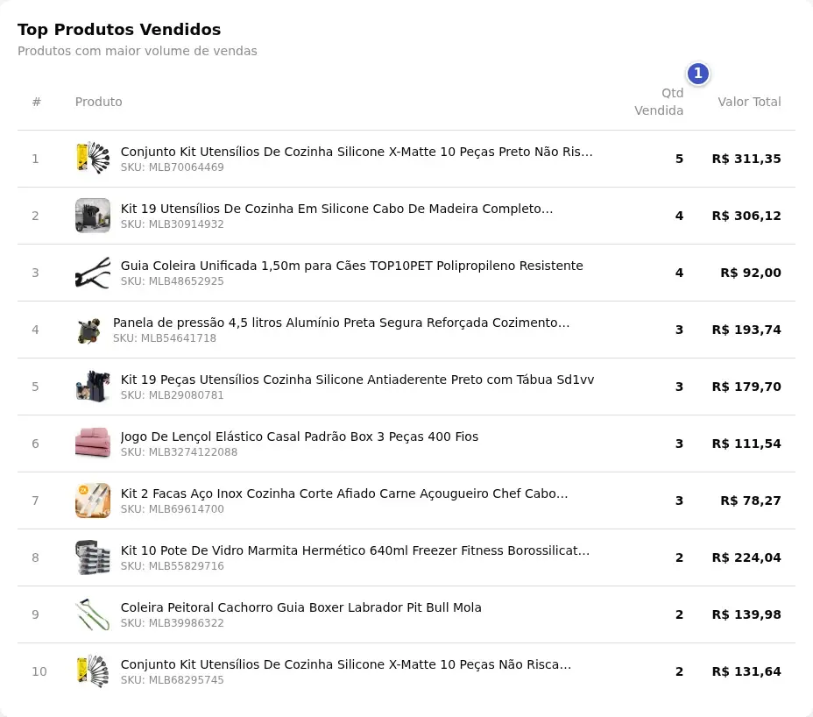
Task: Click the Coleira Peitoral Cachorro product image
Action: pyautogui.click(x=93, y=614)
